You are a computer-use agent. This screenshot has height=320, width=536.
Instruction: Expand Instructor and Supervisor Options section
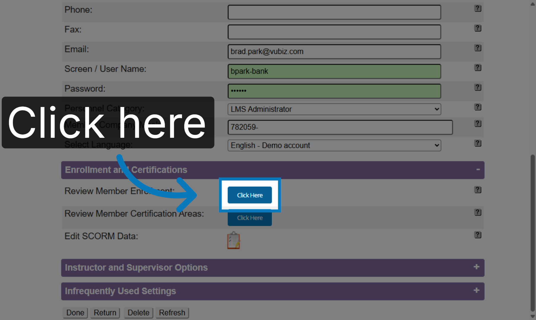point(476,267)
